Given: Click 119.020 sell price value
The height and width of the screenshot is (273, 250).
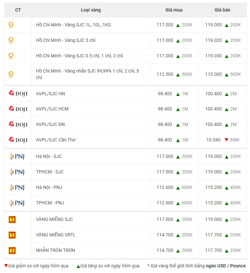Looking at the screenshot, I should pyautogui.click(x=213, y=41).
